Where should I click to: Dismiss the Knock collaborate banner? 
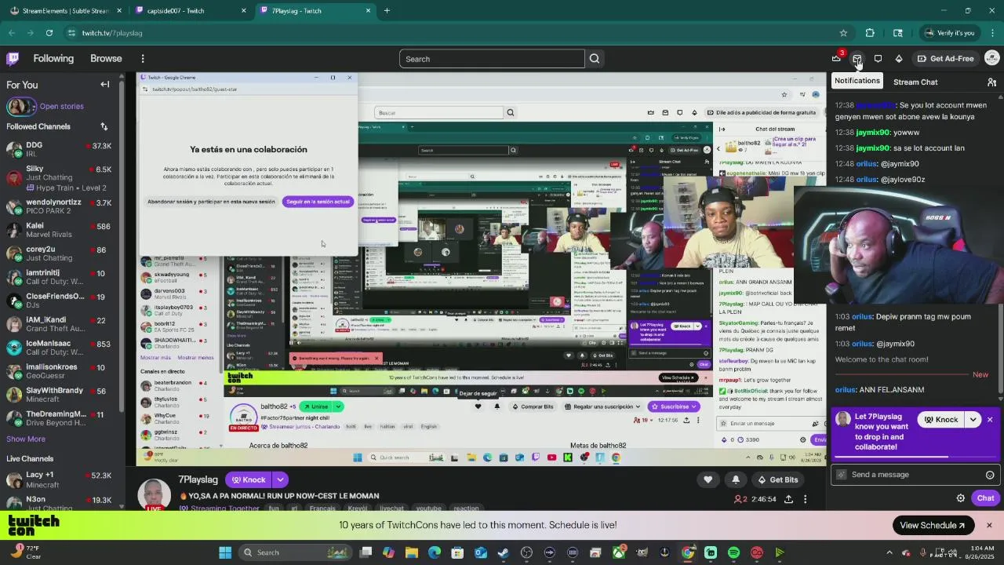pyautogui.click(x=990, y=420)
